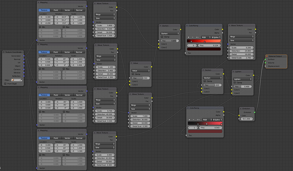
Task: Click the plus icon in the ColorRamp with Pos 0.543
Action: (189, 120)
